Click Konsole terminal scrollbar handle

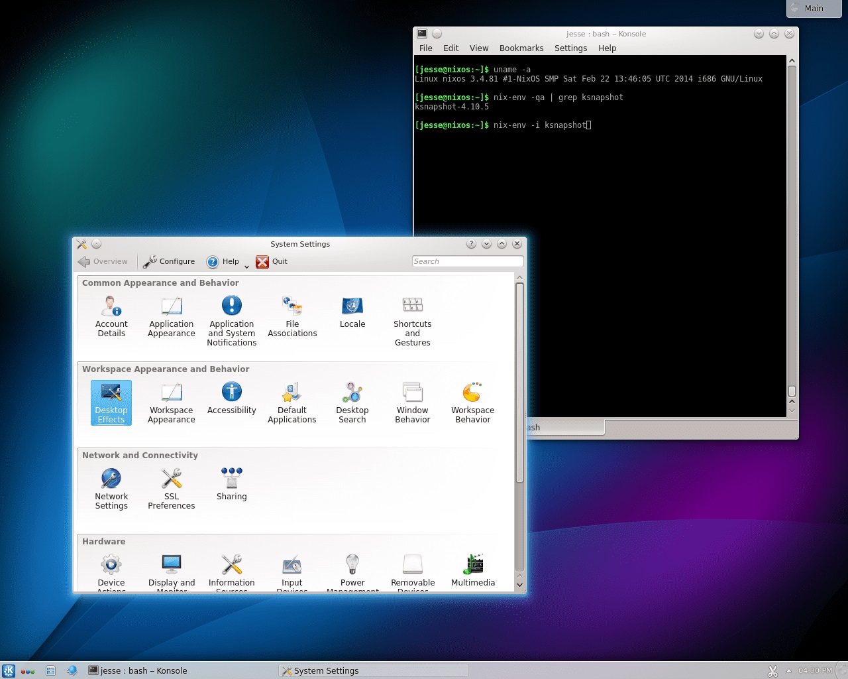(792, 391)
